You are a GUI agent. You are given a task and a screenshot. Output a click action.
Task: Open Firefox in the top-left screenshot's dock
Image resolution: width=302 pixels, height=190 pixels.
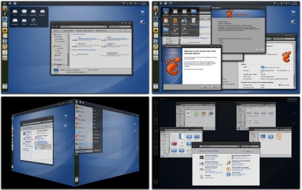(x=5, y=8)
